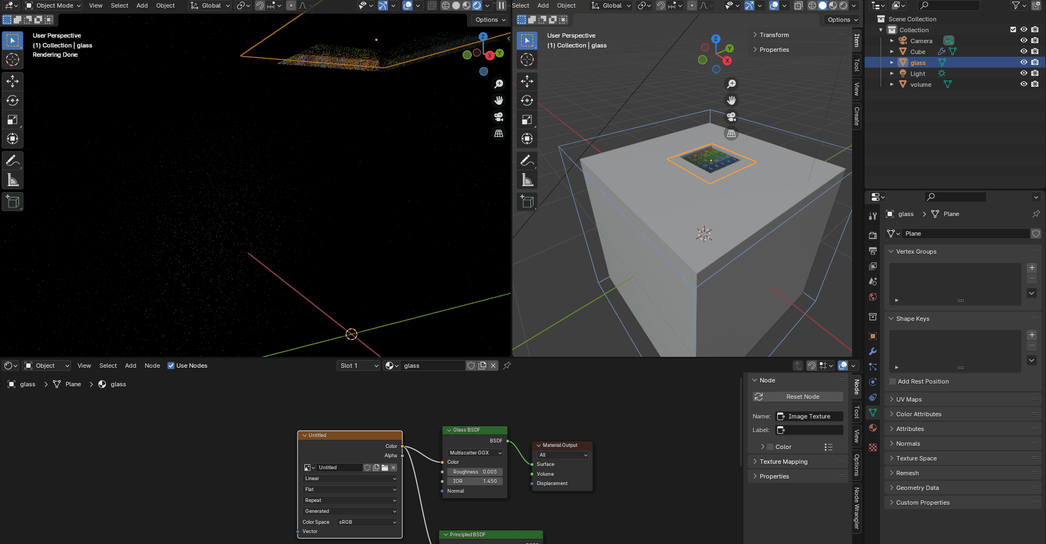Open the Object Mode dropdown
Viewport: 1046px width, 544px height.
pos(53,5)
